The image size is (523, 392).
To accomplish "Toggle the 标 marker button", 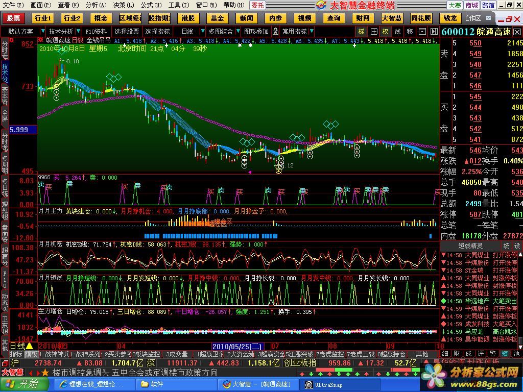I will (x=361, y=31).
